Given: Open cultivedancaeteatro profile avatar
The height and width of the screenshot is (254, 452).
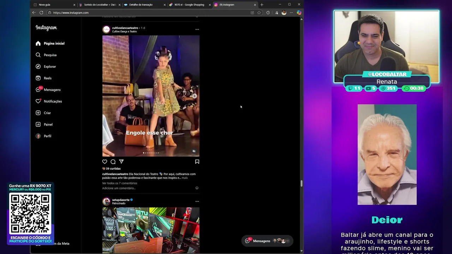Looking at the screenshot, I should 106,29.
